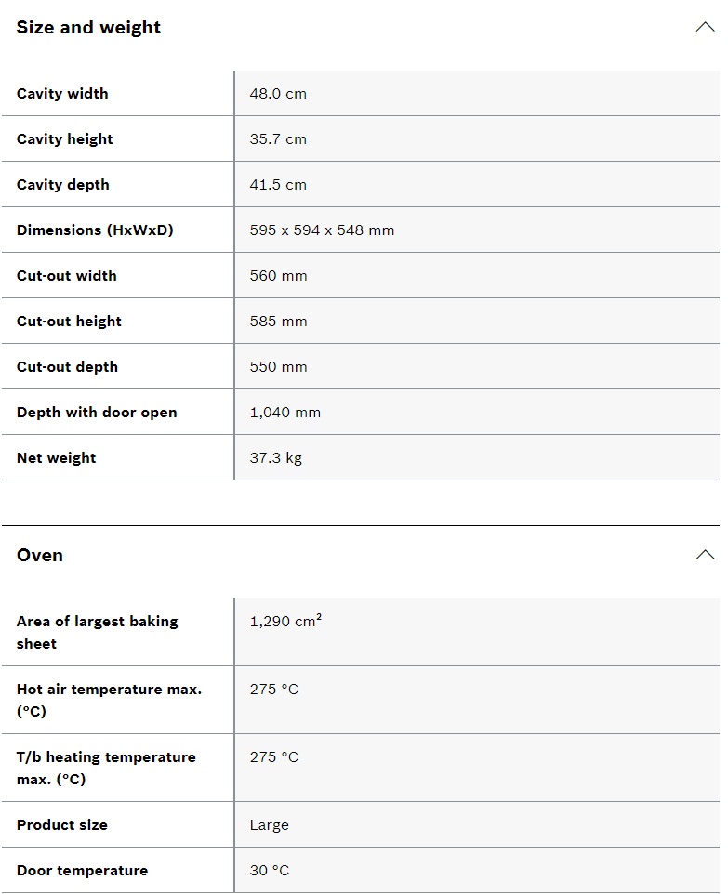Click the 1,040 mm depth value
Image resolution: width=728 pixels, height=894 pixels.
285,413
